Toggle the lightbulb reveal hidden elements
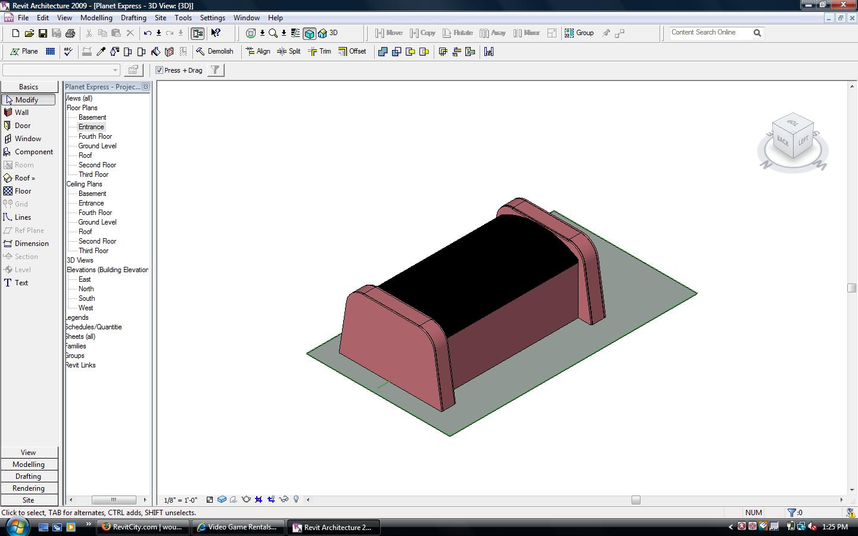858x536 pixels. click(x=296, y=500)
